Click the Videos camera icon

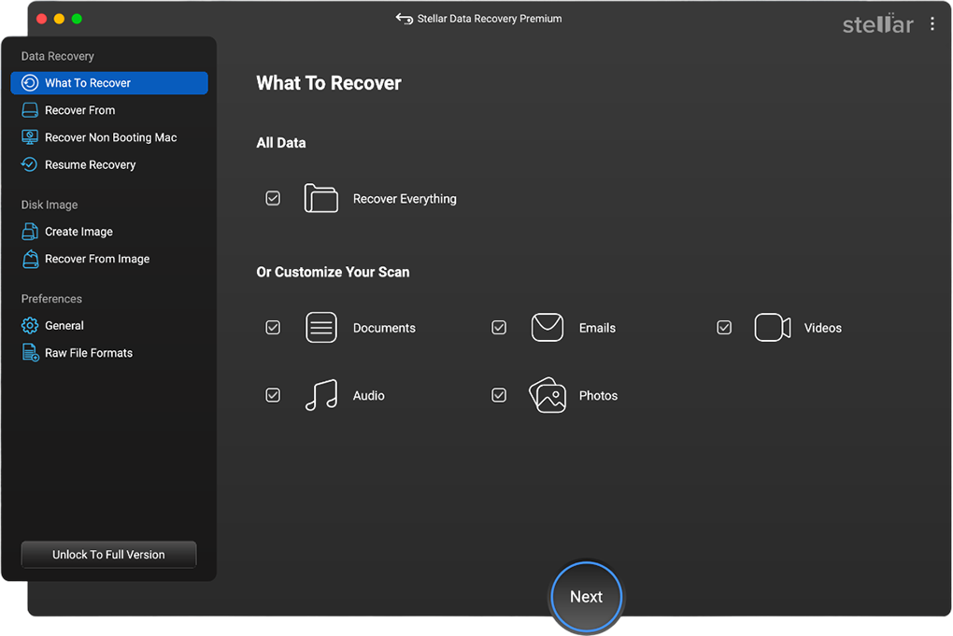coord(773,328)
